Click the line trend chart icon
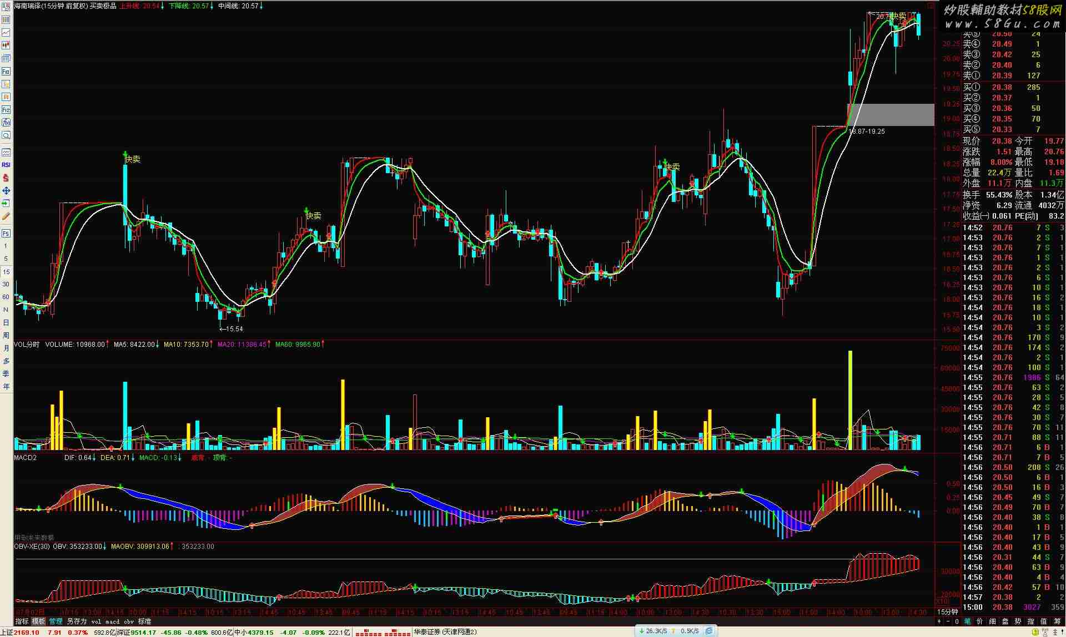This screenshot has height=637, width=1066. [x=6, y=33]
